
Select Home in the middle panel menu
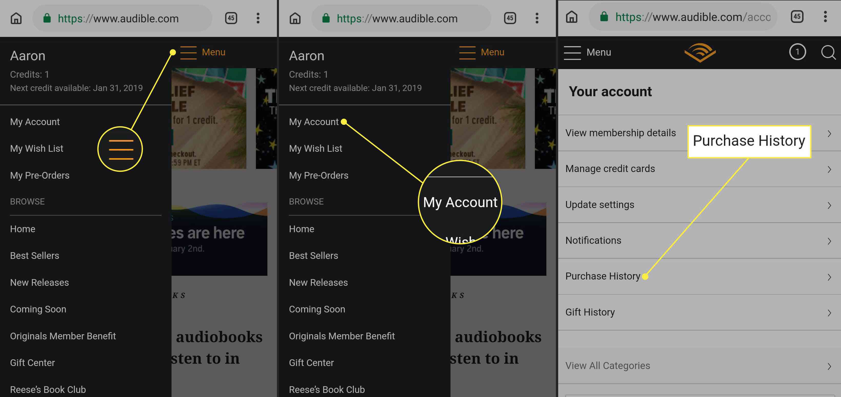tap(301, 229)
